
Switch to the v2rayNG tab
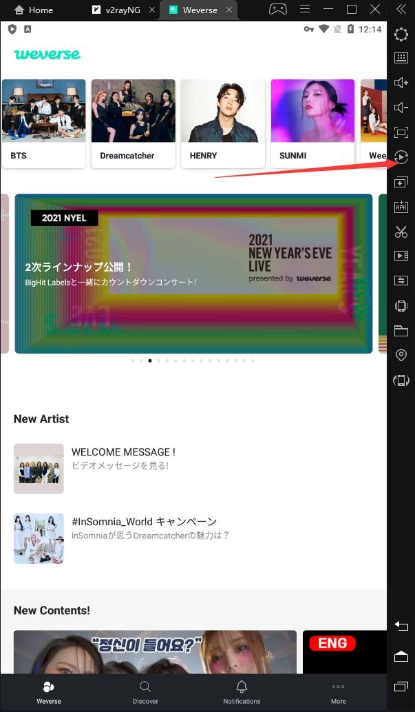[117, 10]
